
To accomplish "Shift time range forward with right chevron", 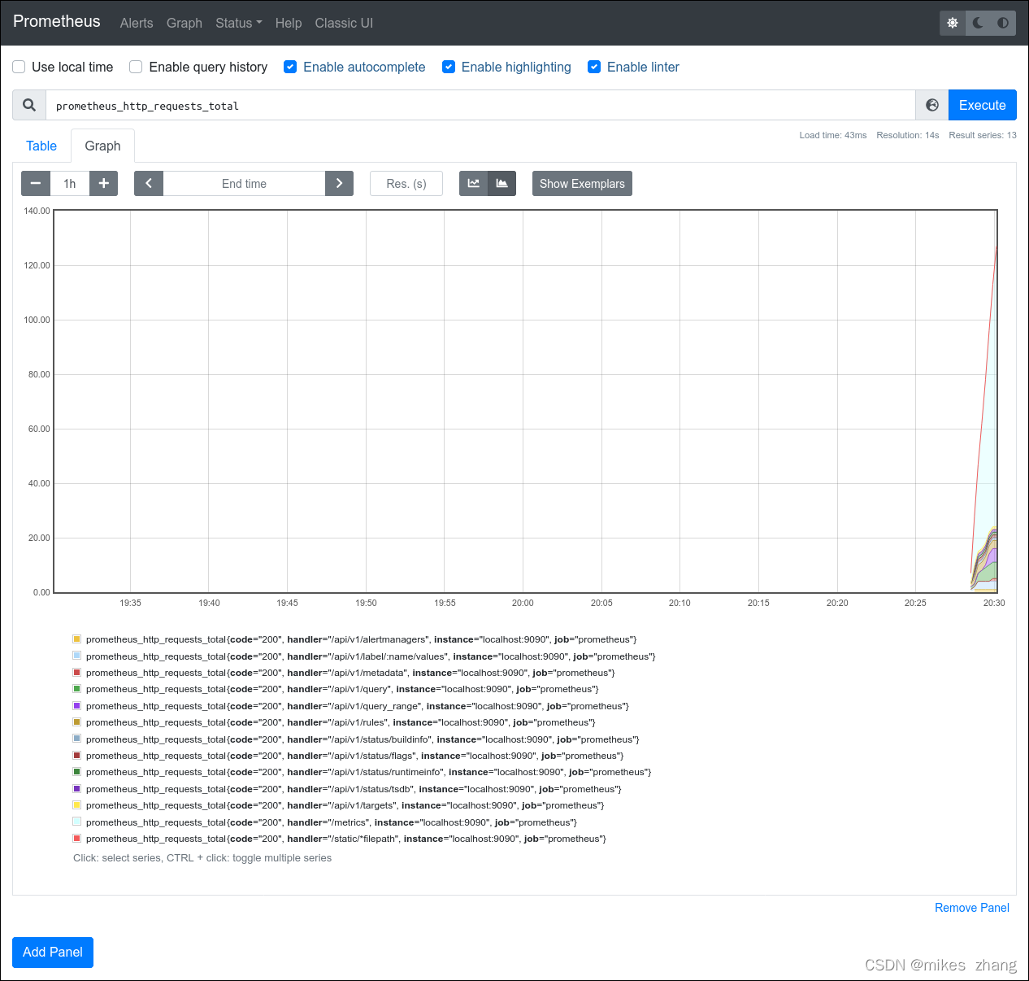I will [x=339, y=183].
